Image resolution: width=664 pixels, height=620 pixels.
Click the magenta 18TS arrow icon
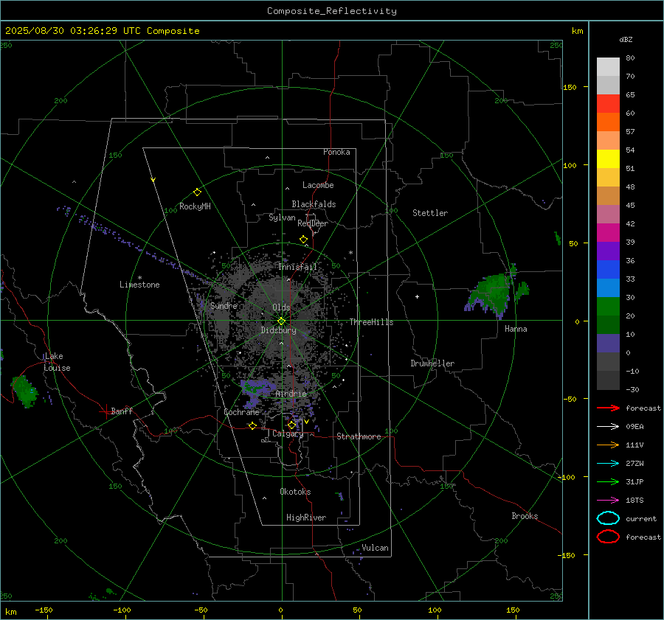[608, 501]
